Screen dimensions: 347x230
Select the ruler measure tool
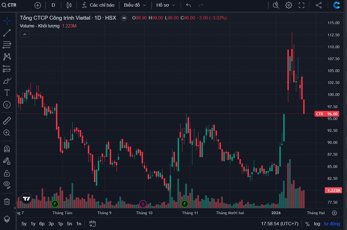[x=7, y=121]
